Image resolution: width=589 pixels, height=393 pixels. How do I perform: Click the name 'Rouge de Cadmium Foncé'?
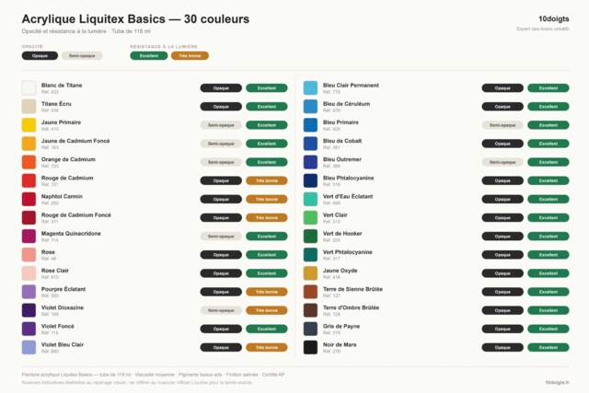[76, 215]
